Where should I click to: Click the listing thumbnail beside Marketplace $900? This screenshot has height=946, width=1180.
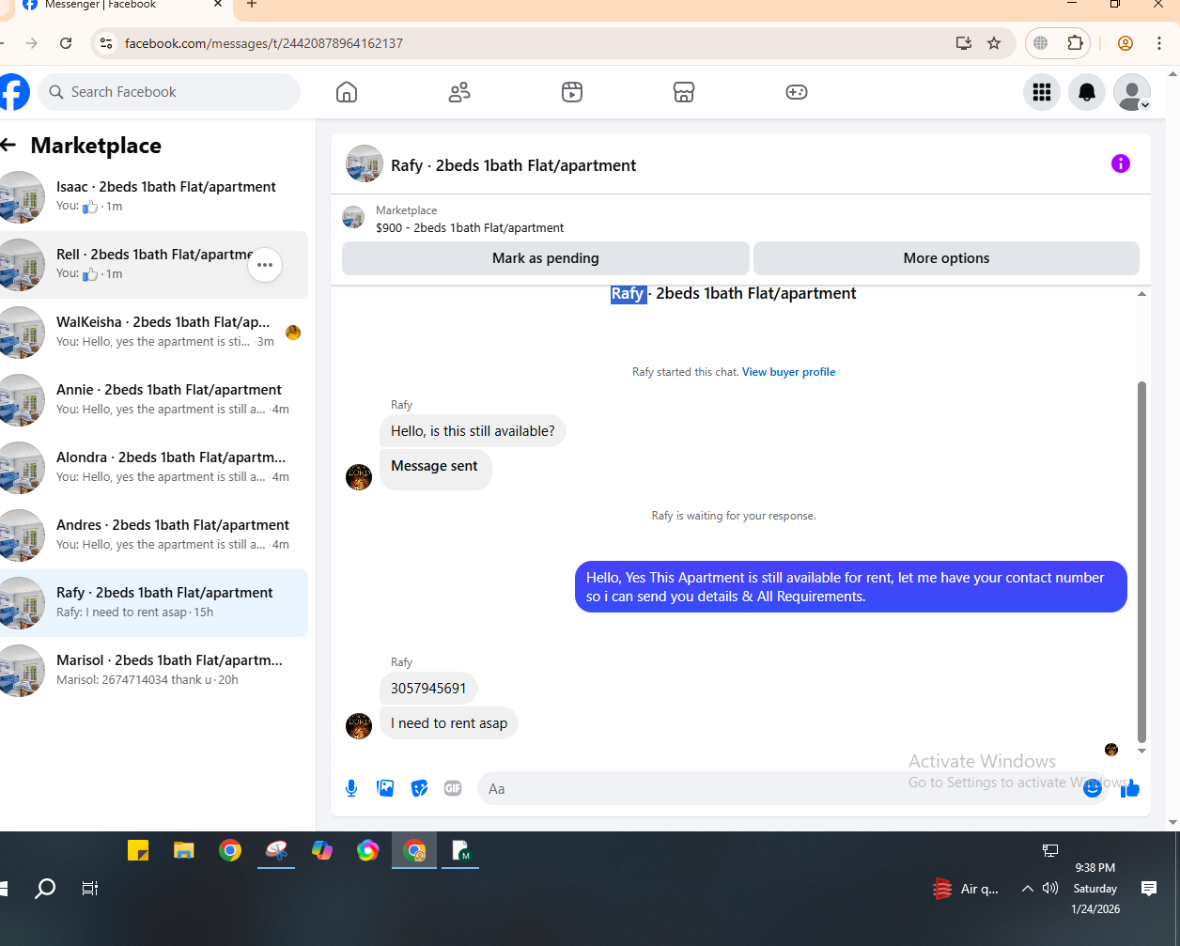(x=353, y=218)
